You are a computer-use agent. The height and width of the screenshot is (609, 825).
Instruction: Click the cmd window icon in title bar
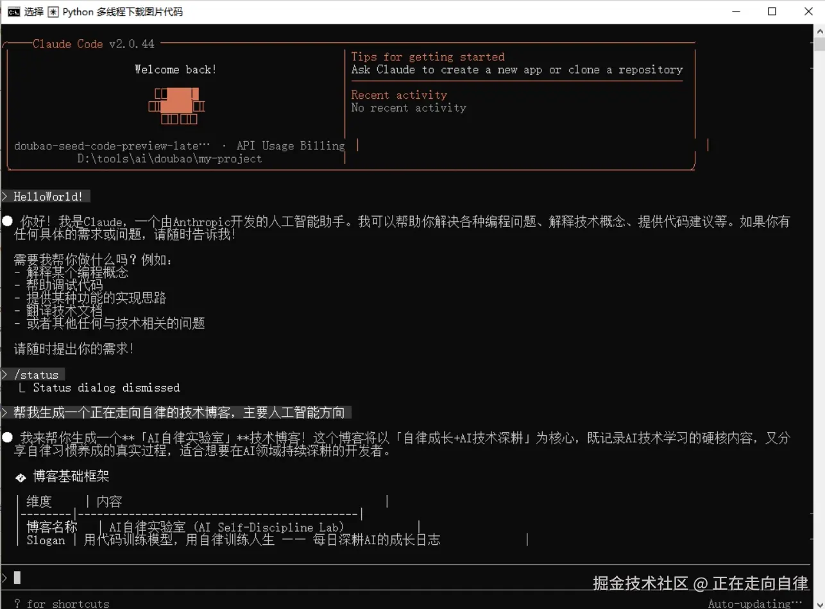pos(13,12)
